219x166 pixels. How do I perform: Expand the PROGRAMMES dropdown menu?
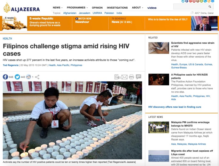[x=77, y=8]
